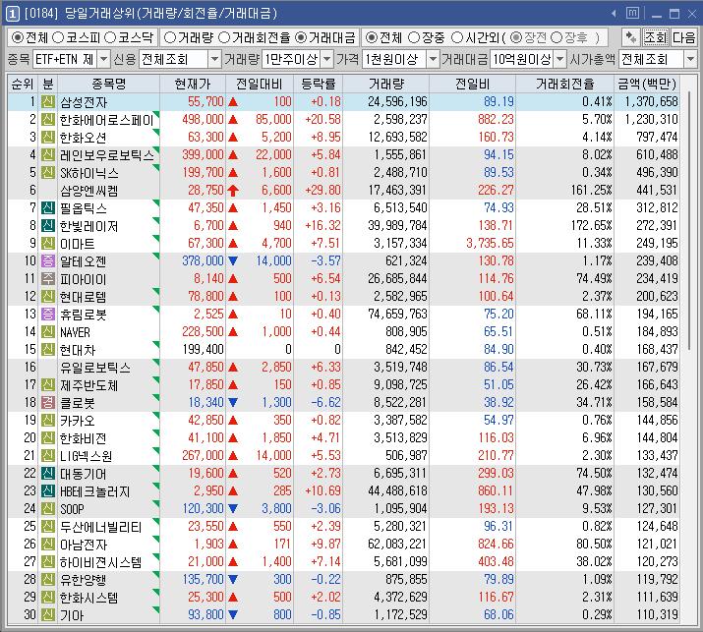
Task: Open the 거래량 1만주이상 dropdown
Action: (327, 59)
